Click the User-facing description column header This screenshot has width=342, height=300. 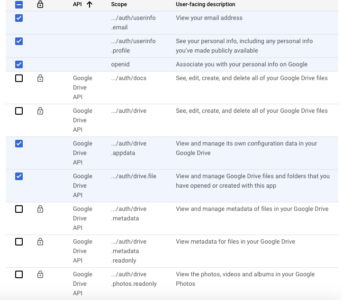point(206,4)
